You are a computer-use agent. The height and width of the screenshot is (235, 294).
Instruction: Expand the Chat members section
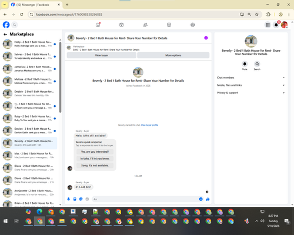pos(250,78)
